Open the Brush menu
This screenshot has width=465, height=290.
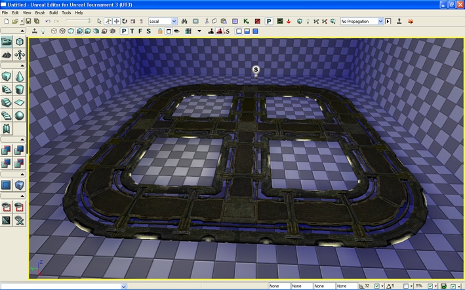40,12
